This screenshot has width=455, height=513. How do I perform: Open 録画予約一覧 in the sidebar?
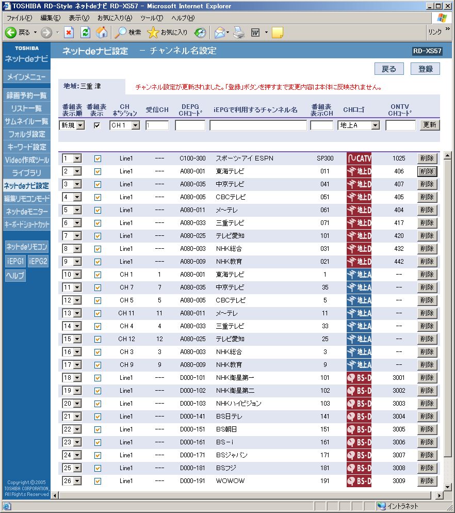point(26,95)
